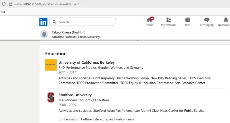230x123 pixels.
Task: Click the red notification badge on Home
Action: 152,18
